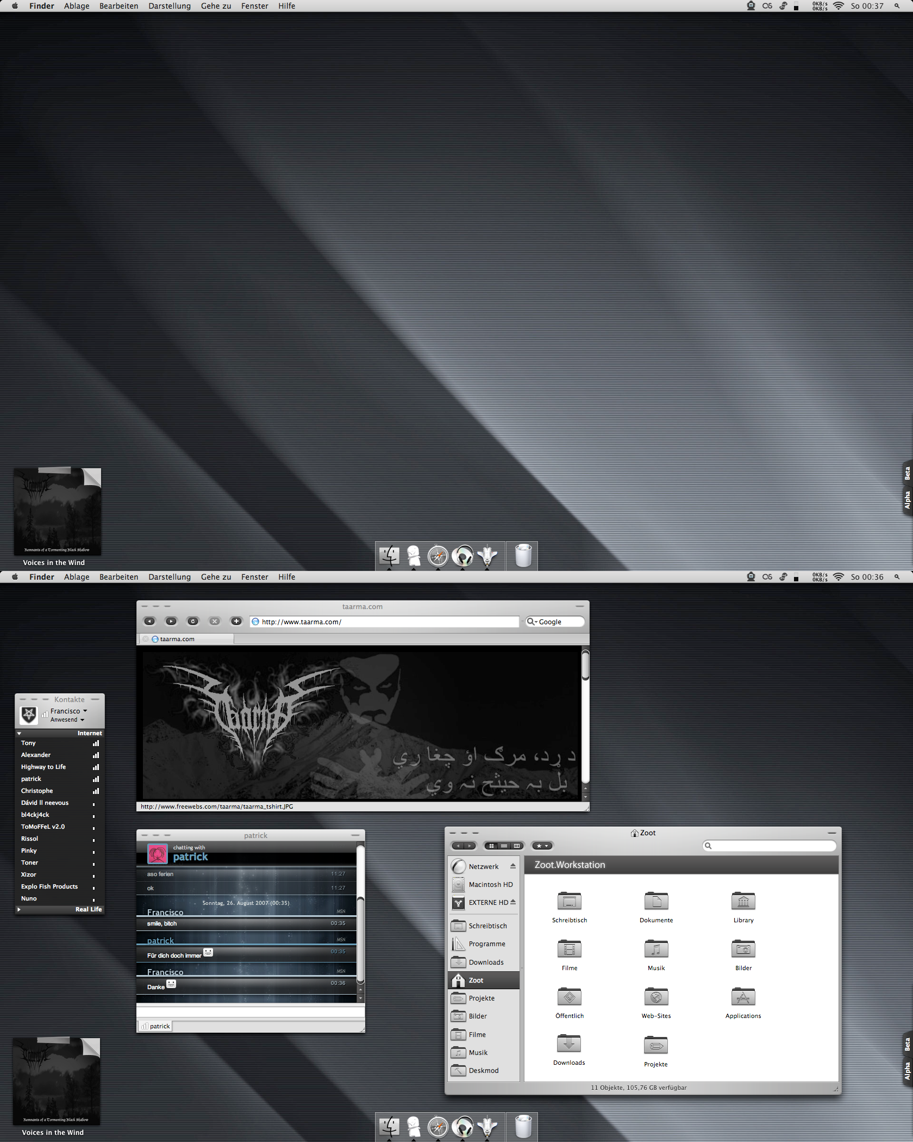
Task: Open the Finder star action menu
Action: point(542,846)
